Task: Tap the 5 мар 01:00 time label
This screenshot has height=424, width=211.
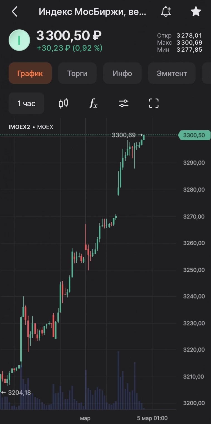Action: coord(152,418)
